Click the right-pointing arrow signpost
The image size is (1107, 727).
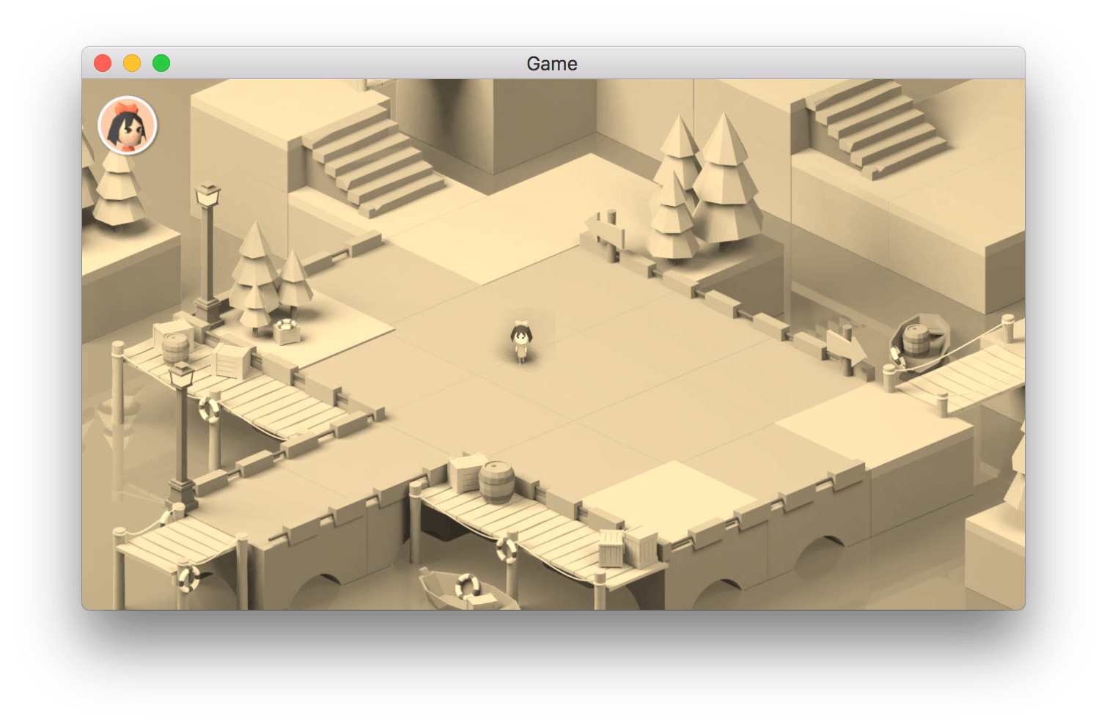[x=846, y=348]
